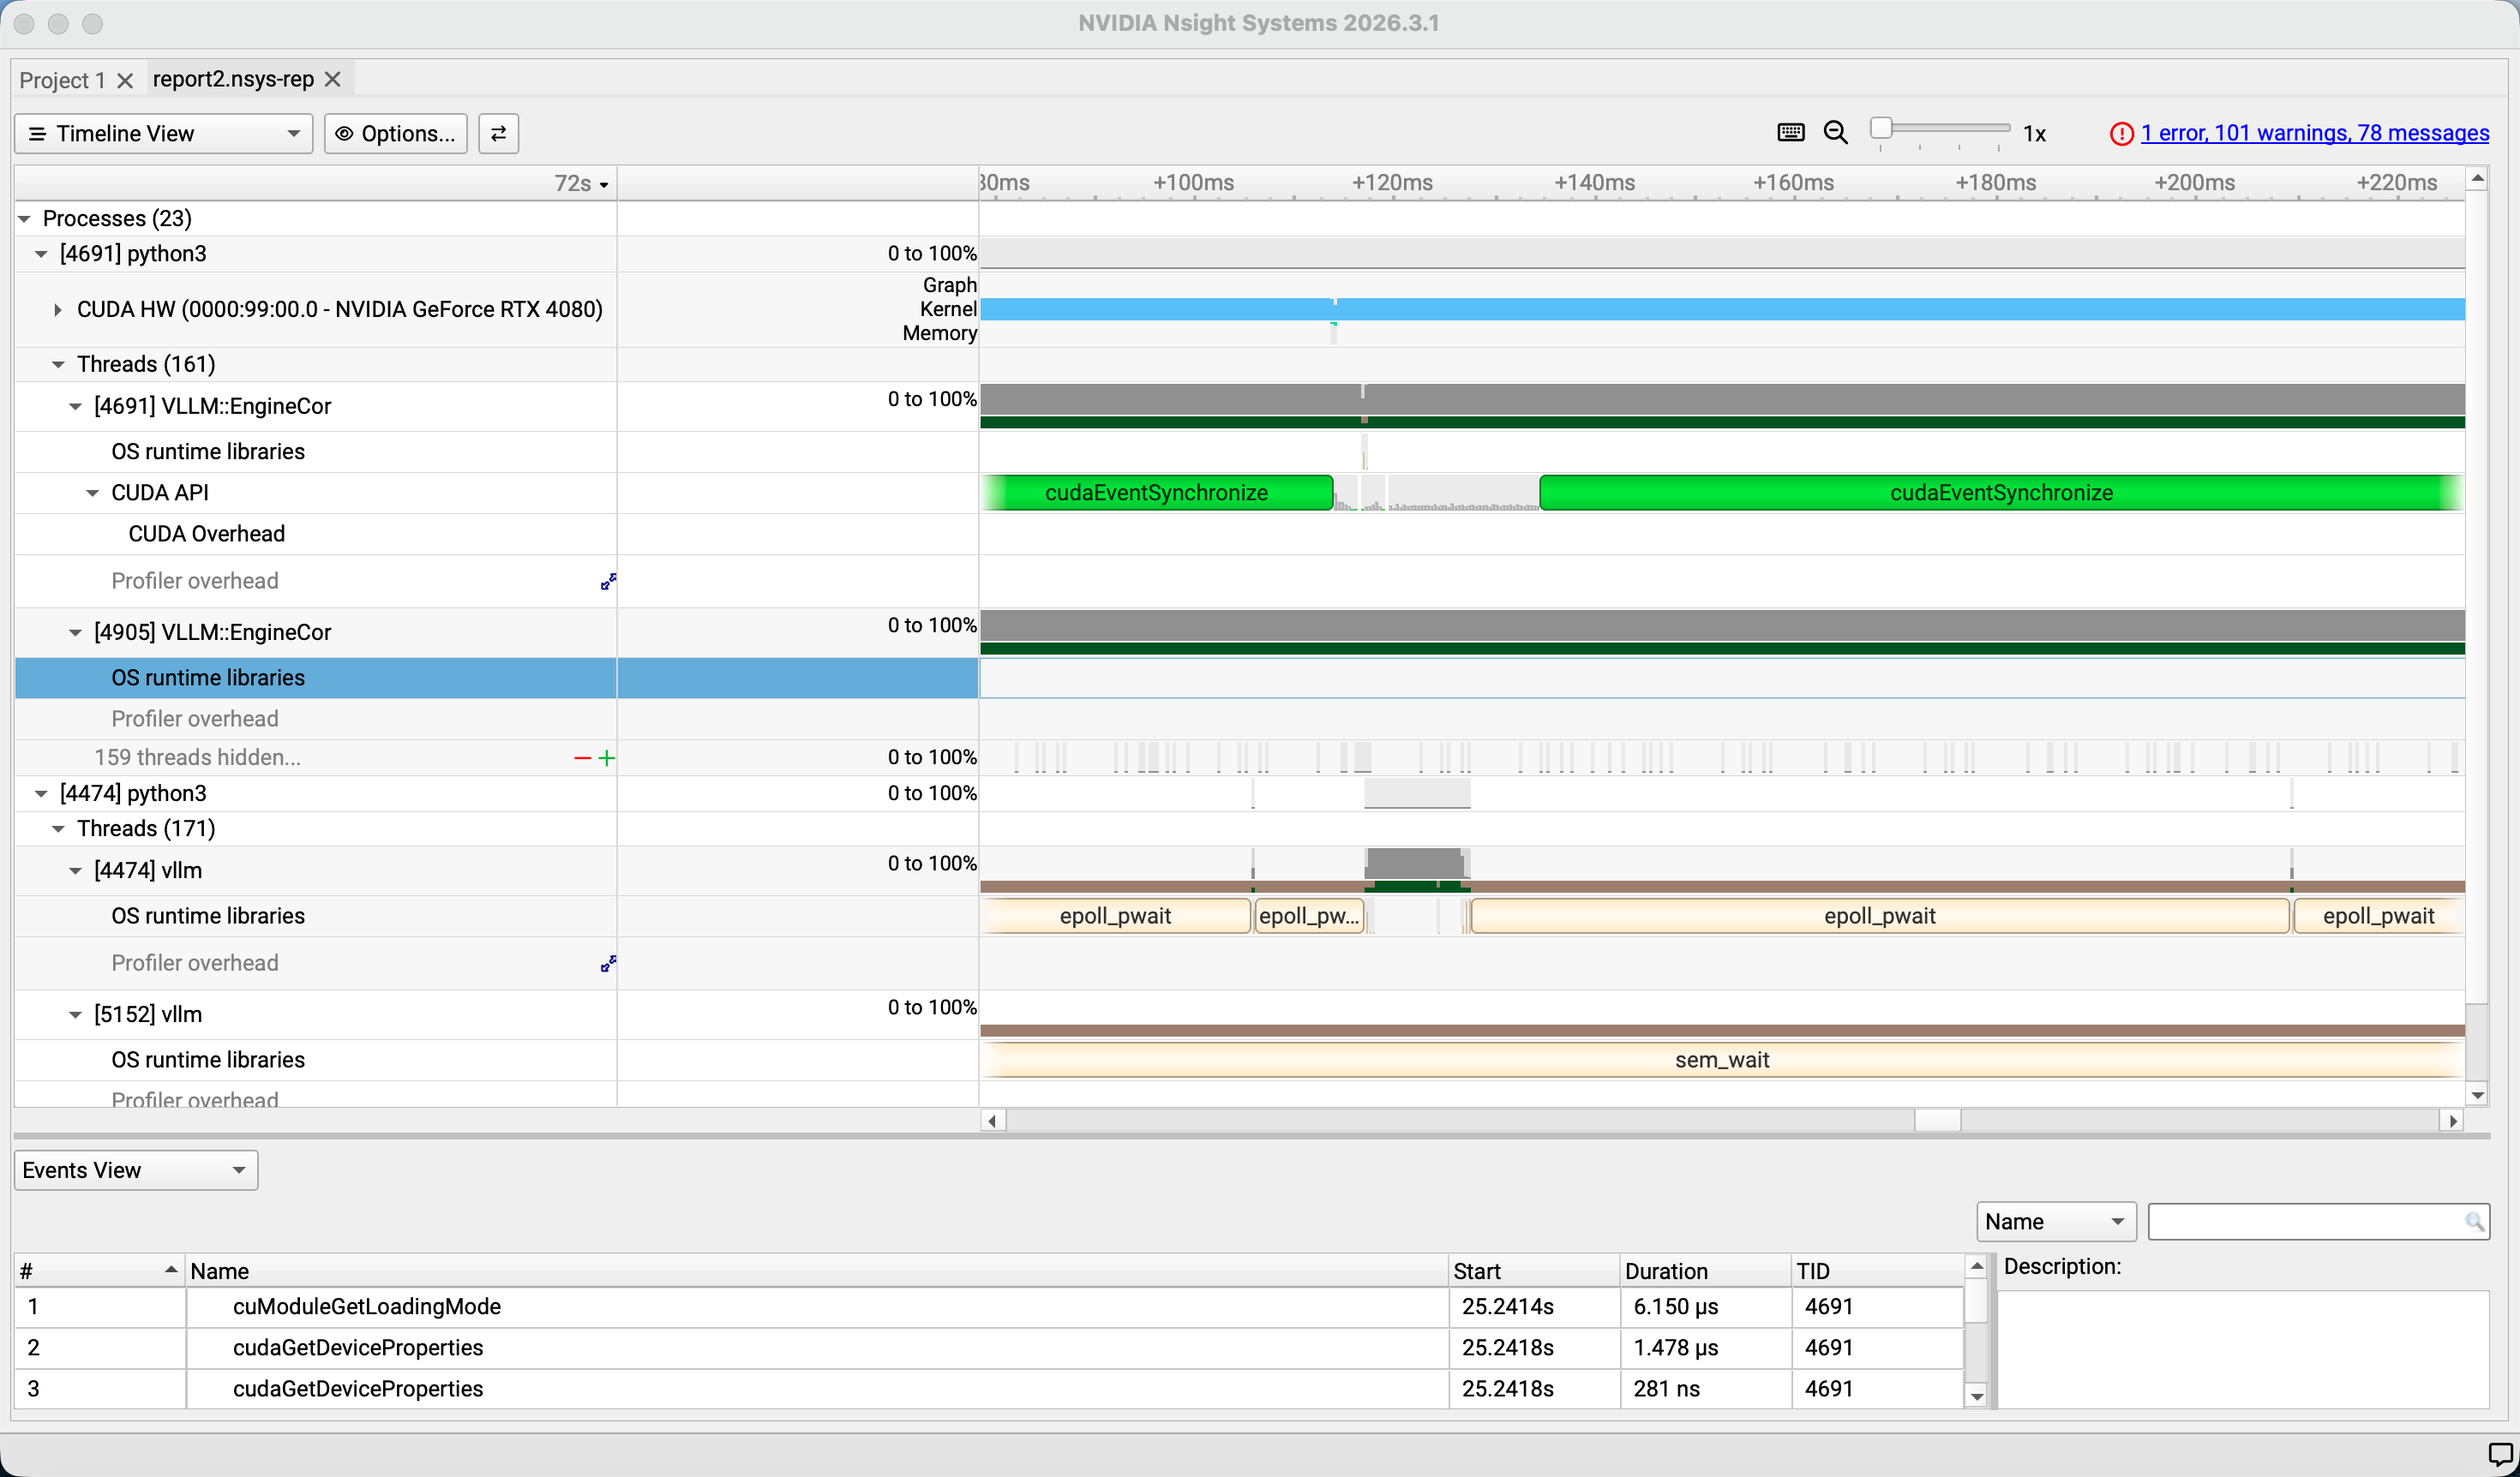Collapse the Processes (23) tree node
This screenshot has height=1477, width=2520.
click(25, 218)
